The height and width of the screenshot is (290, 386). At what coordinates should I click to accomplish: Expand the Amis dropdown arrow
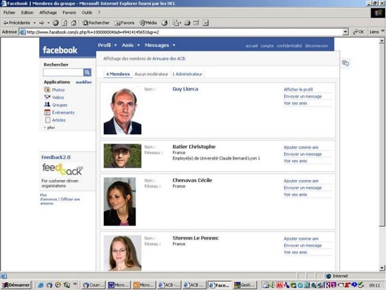[x=138, y=45]
